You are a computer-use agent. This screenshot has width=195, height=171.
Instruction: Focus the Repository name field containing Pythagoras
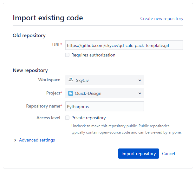point(105,106)
